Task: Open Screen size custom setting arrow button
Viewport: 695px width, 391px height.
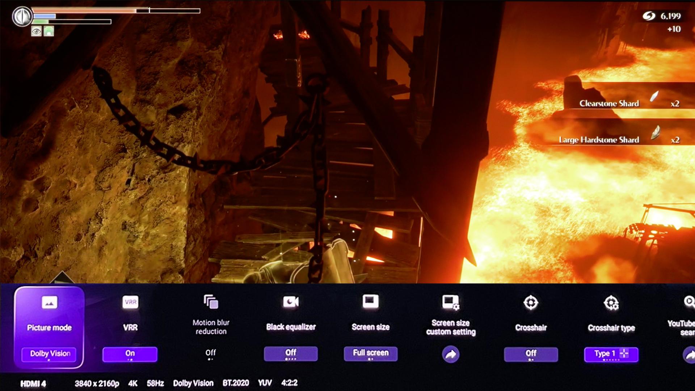Action: [451, 354]
